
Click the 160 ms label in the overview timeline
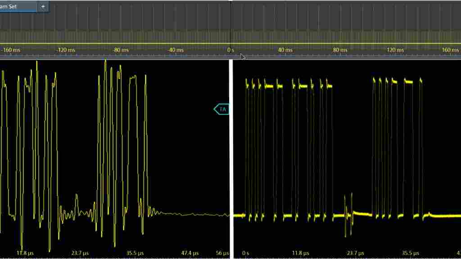click(450, 50)
